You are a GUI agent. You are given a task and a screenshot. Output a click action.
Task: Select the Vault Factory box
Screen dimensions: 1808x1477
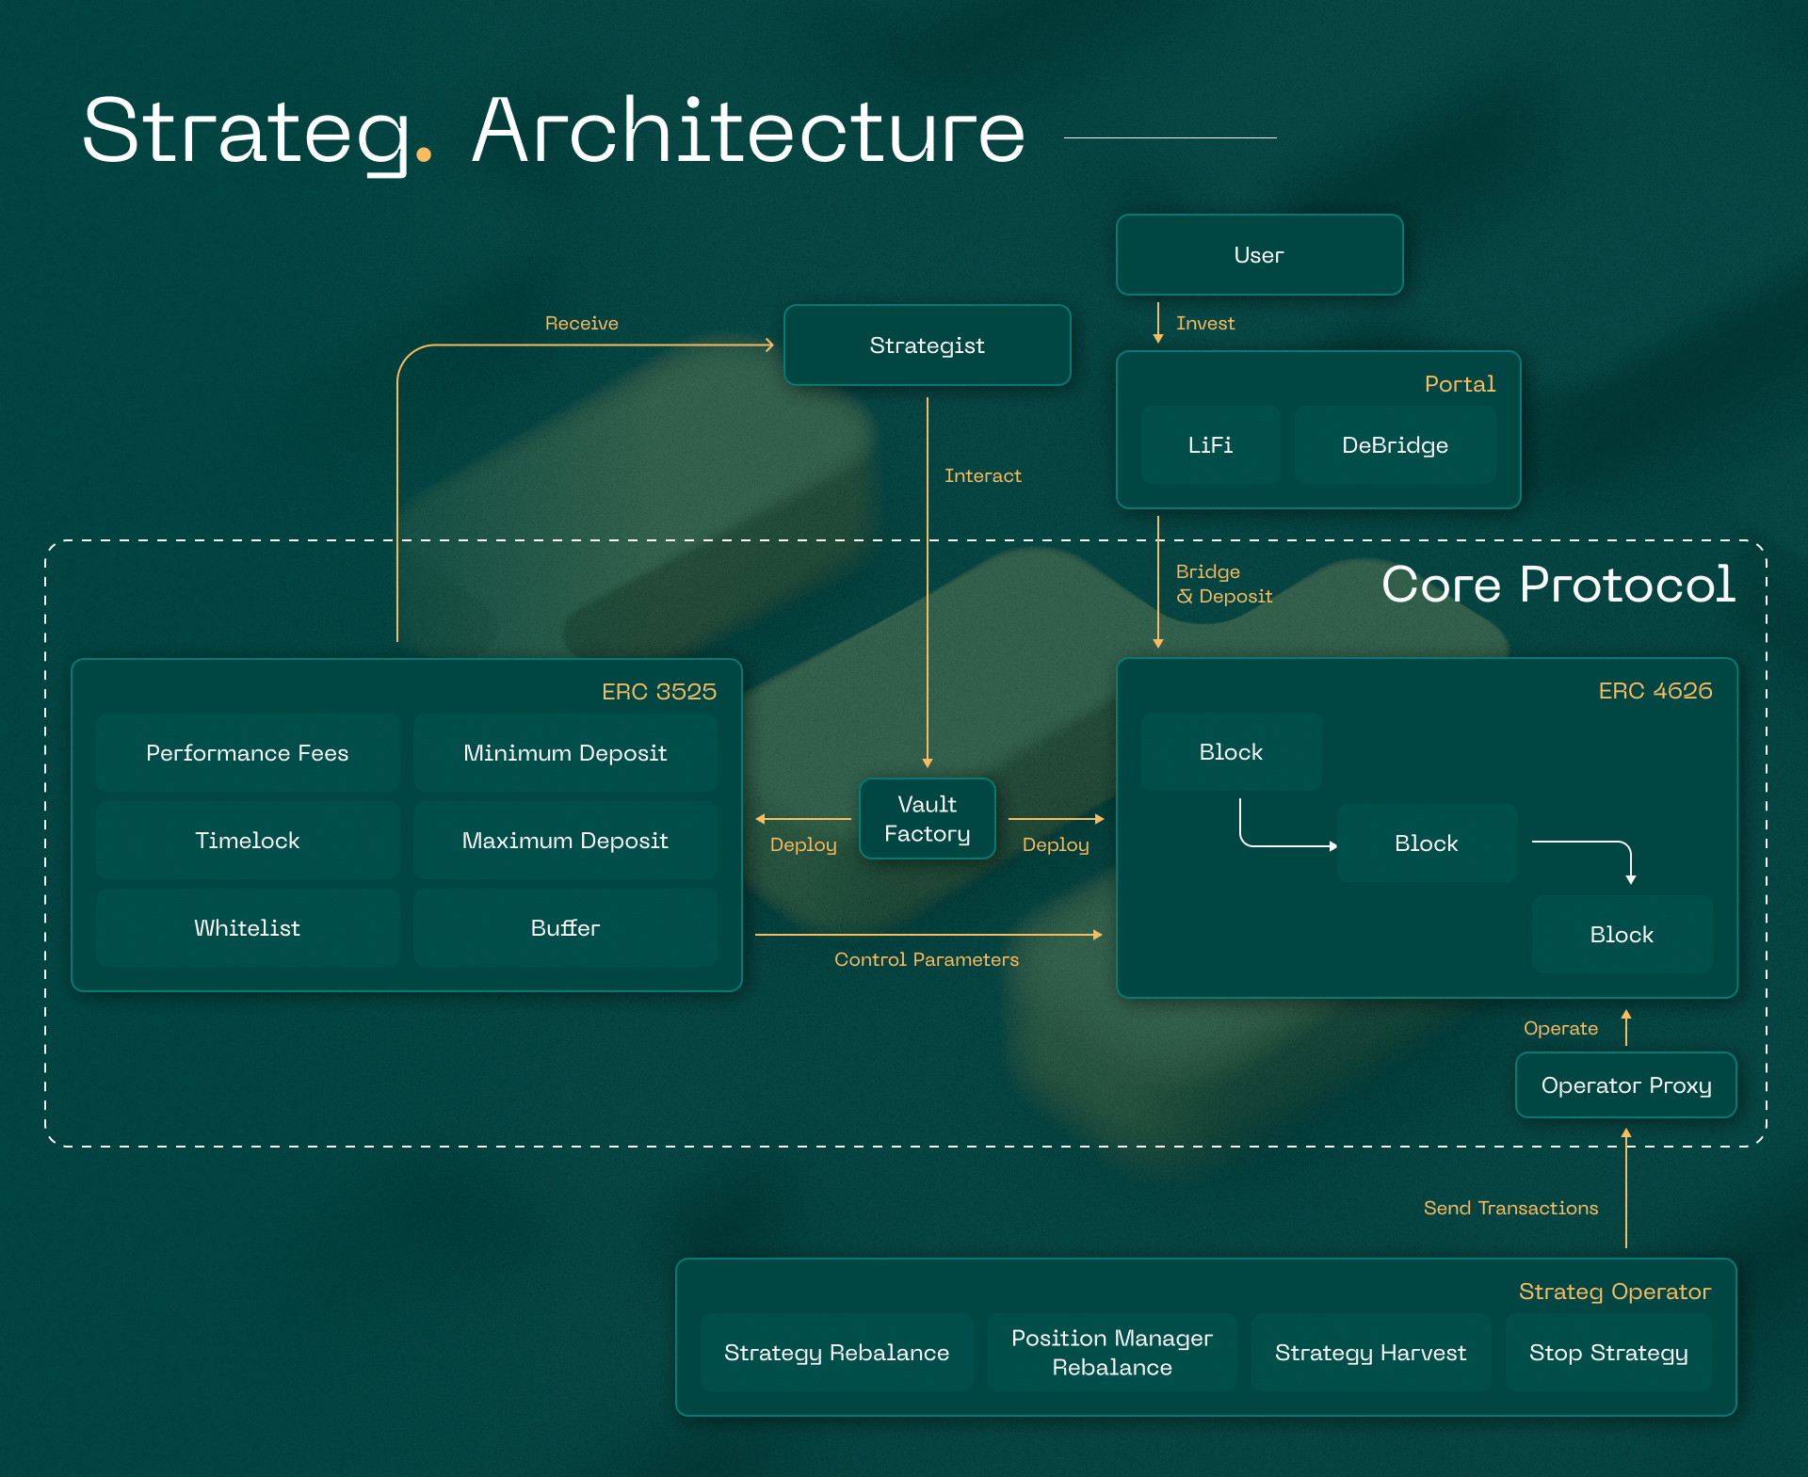[x=927, y=819]
